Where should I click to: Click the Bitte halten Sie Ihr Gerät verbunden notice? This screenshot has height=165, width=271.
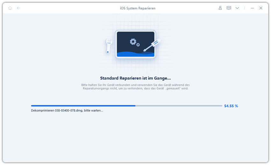[135, 87]
